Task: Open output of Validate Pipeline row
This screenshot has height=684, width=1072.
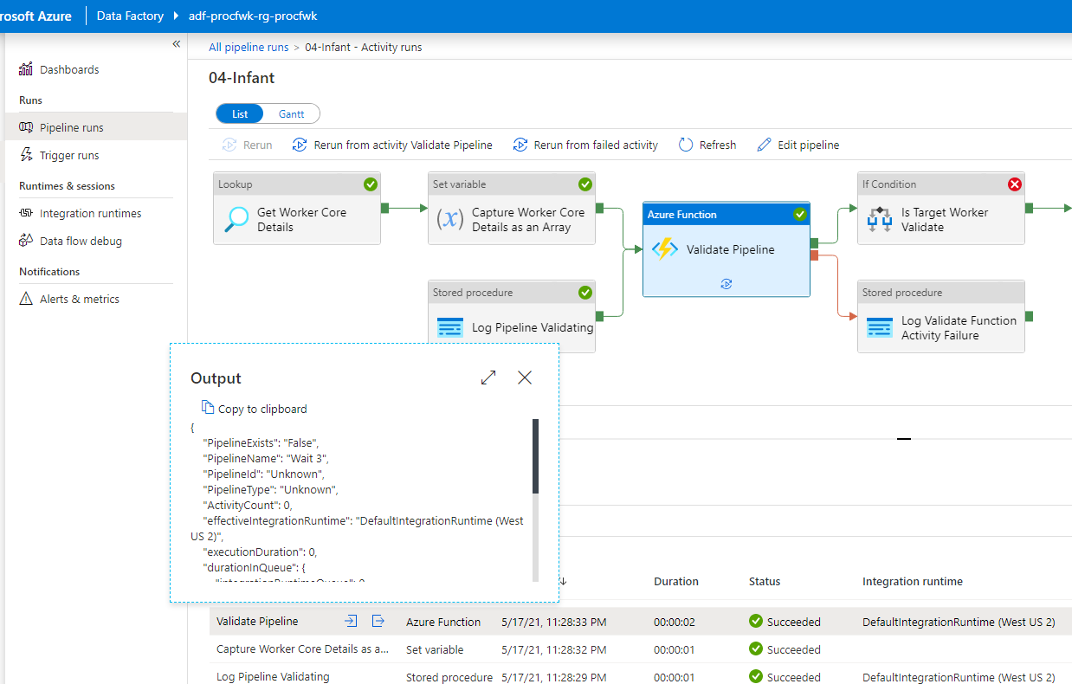Action: click(x=378, y=621)
